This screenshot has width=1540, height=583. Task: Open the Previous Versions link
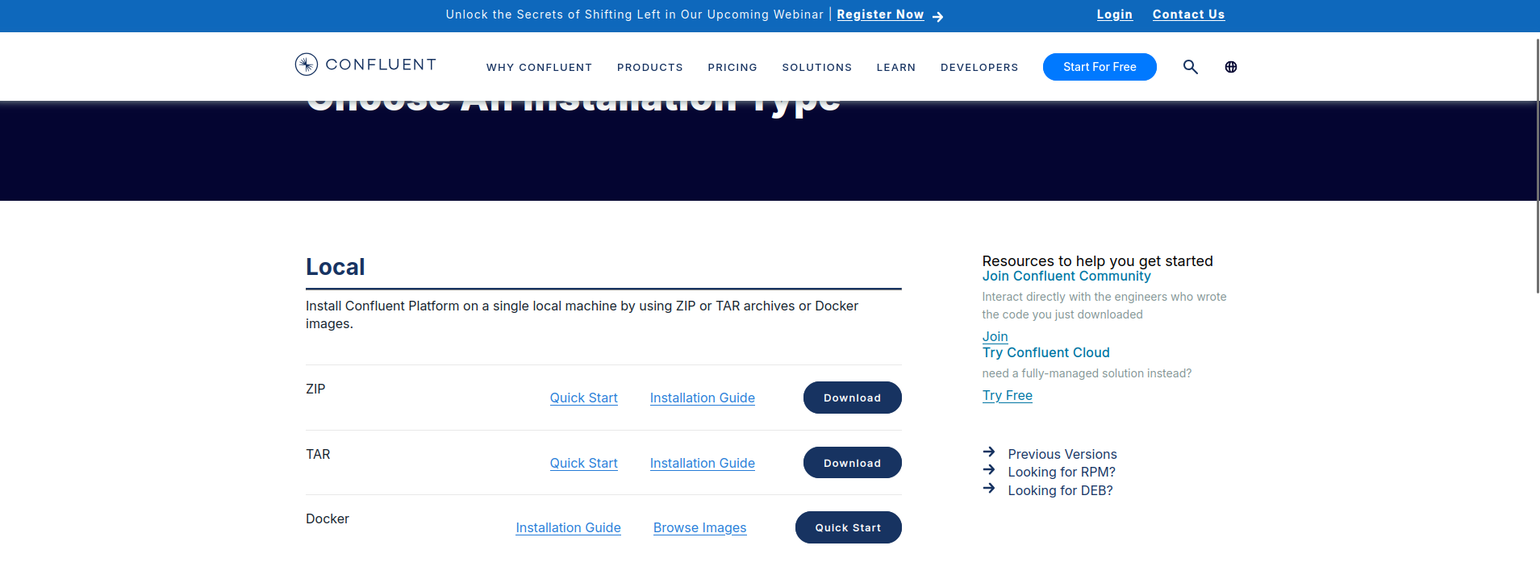pos(1062,455)
